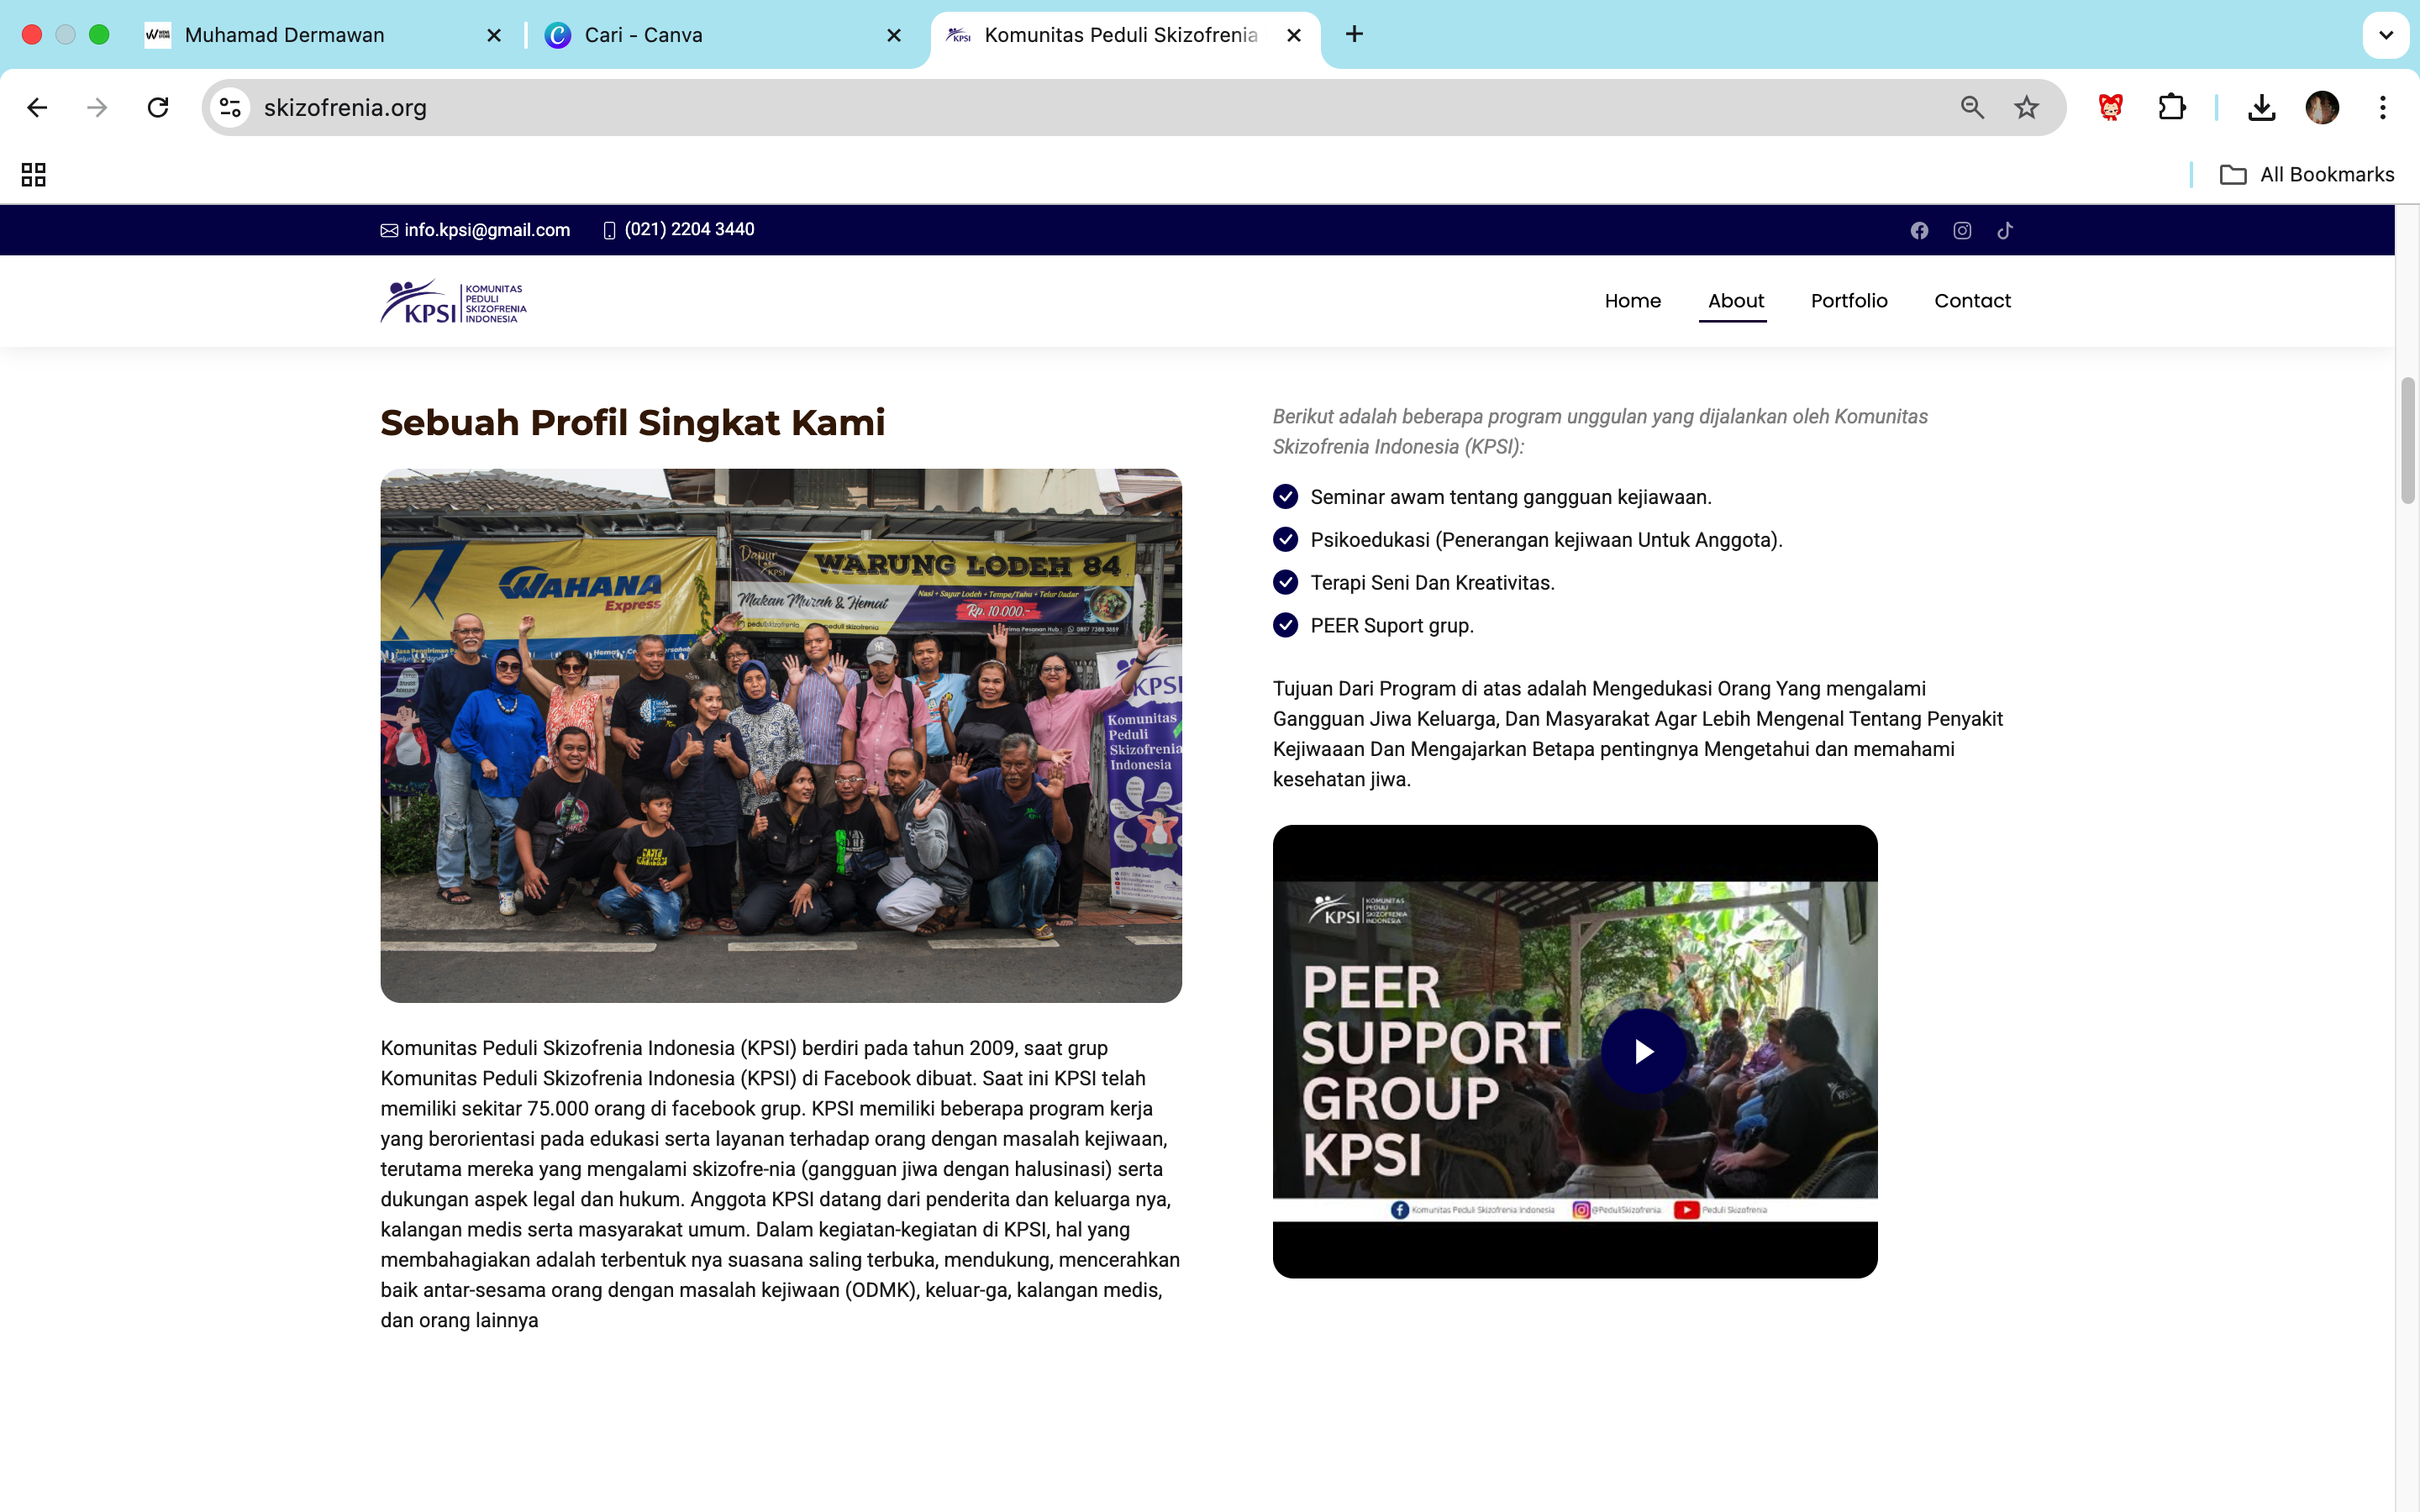Open the Contact menu item

click(1971, 301)
